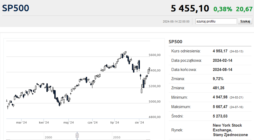Select the Zmiana value 9,72%
The height and width of the screenshot is (140, 254).
(x=218, y=79)
